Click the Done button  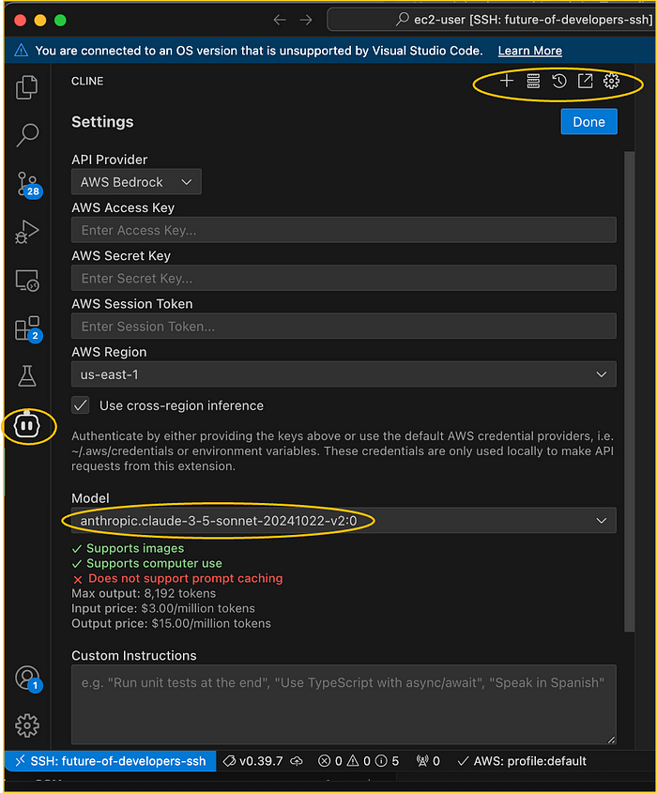tap(588, 122)
